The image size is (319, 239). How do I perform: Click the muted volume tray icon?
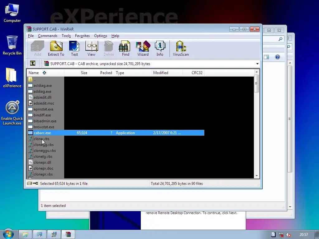(288, 235)
